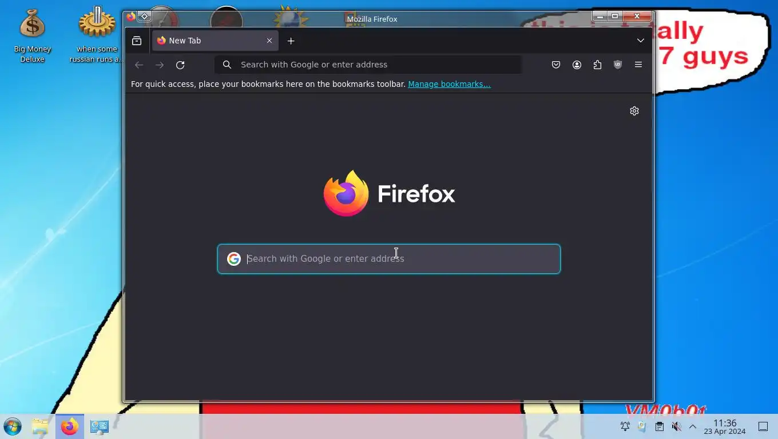The width and height of the screenshot is (778, 439).
Task: Toggle the pin window on all desktops button
Action: click(145, 17)
